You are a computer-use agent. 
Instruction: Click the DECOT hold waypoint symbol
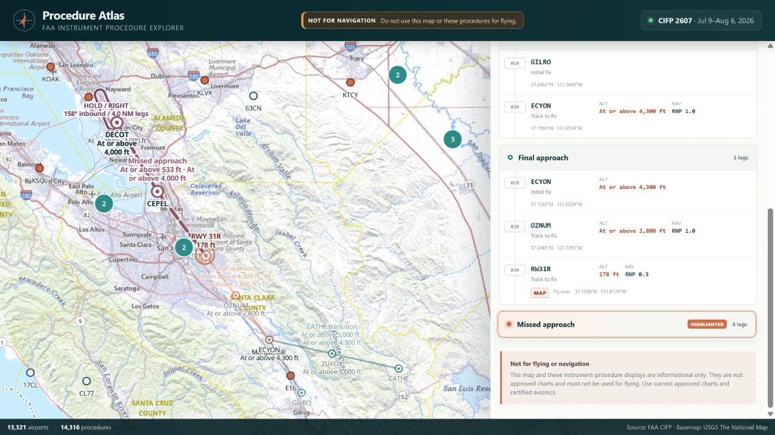pos(117,123)
